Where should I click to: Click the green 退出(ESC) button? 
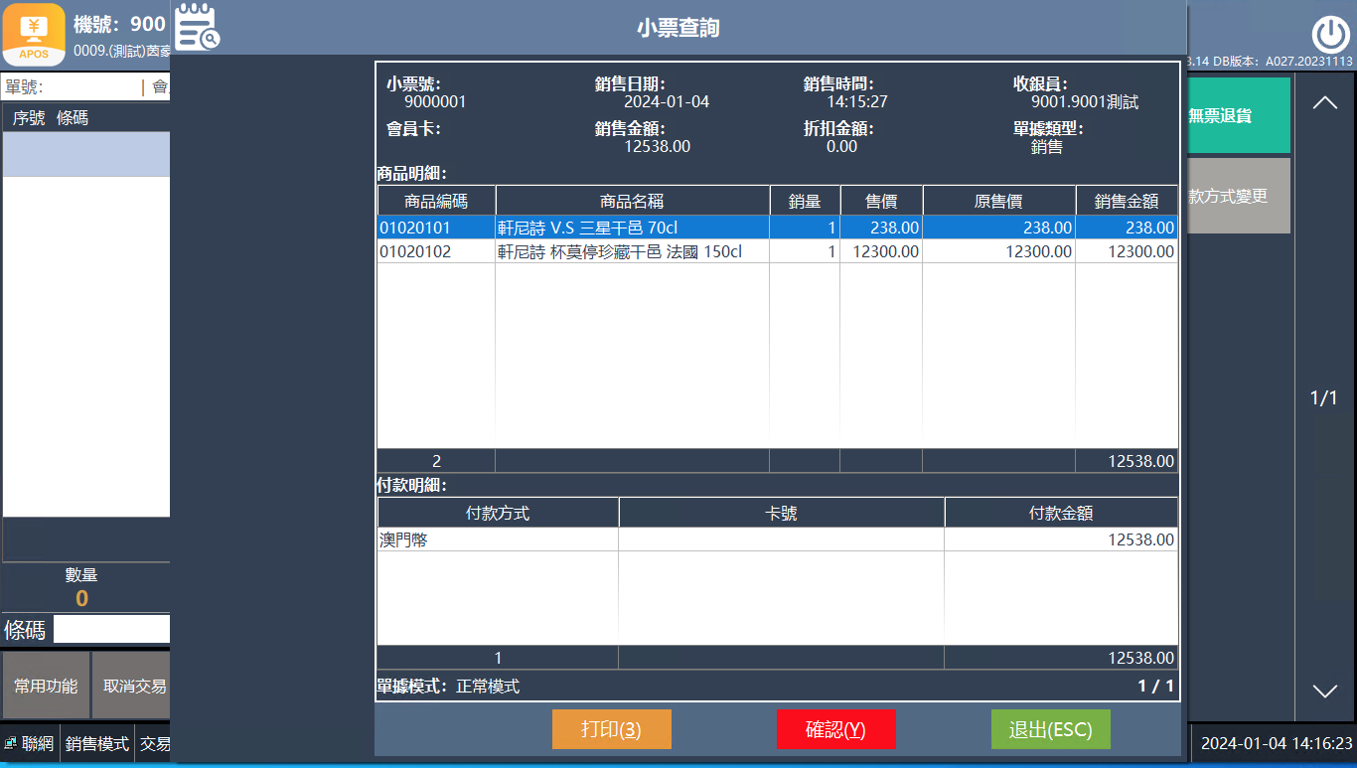pyautogui.click(x=1050, y=729)
